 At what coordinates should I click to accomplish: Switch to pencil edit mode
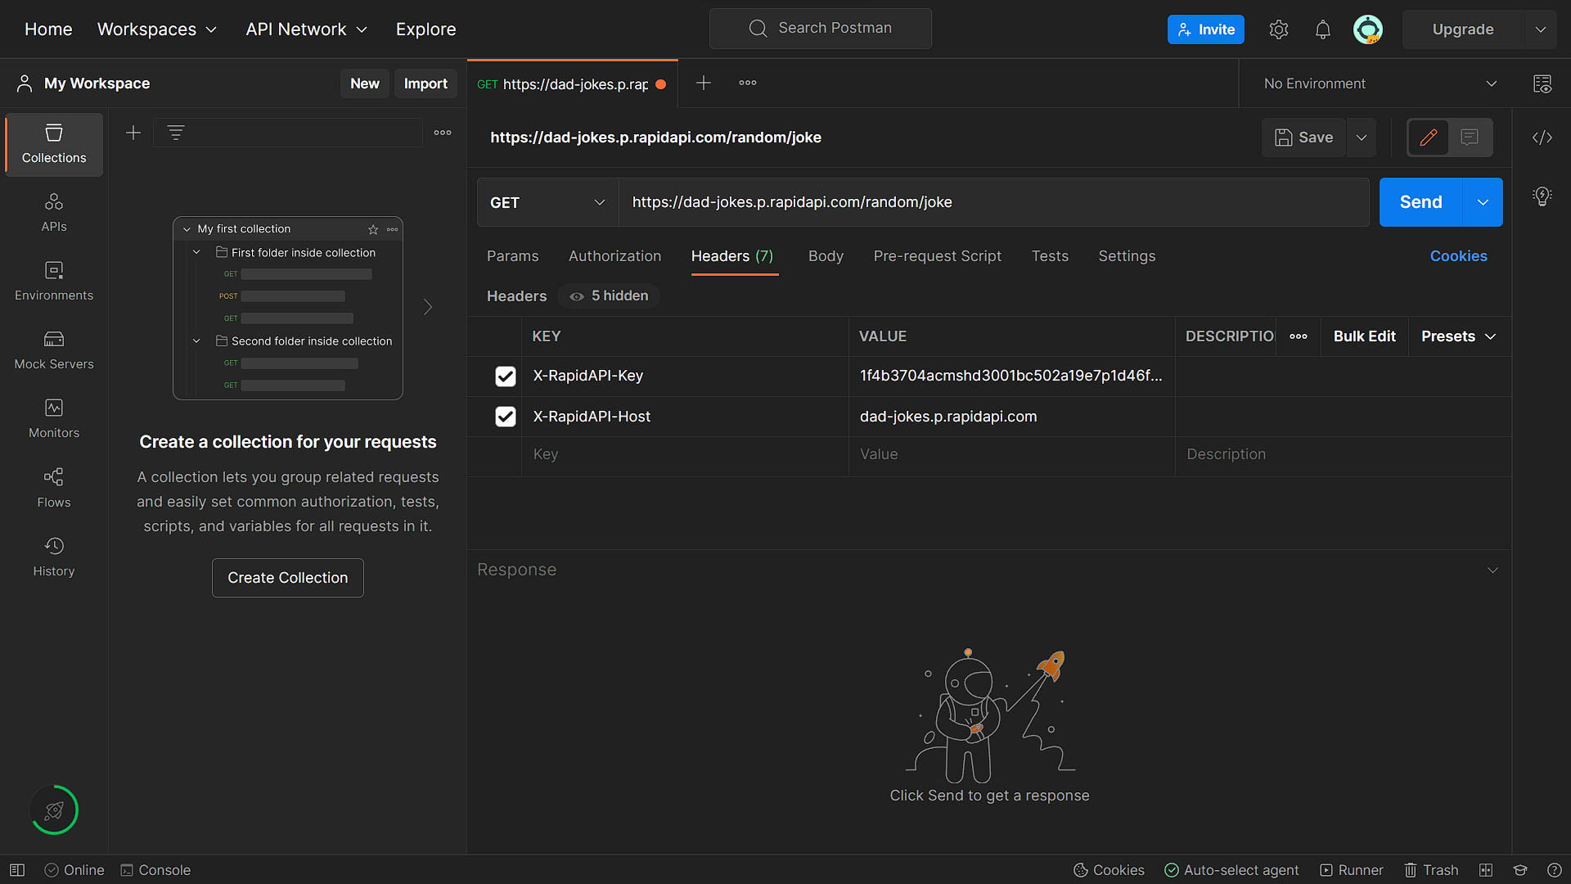coord(1428,138)
